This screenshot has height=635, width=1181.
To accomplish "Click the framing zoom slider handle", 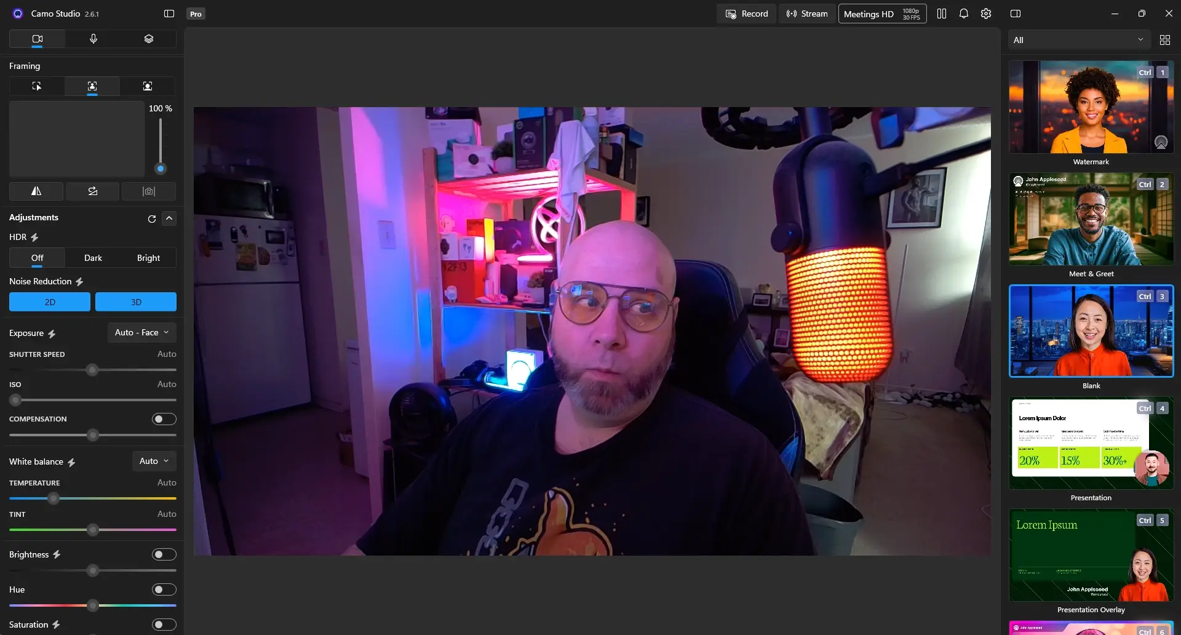I will point(161,169).
